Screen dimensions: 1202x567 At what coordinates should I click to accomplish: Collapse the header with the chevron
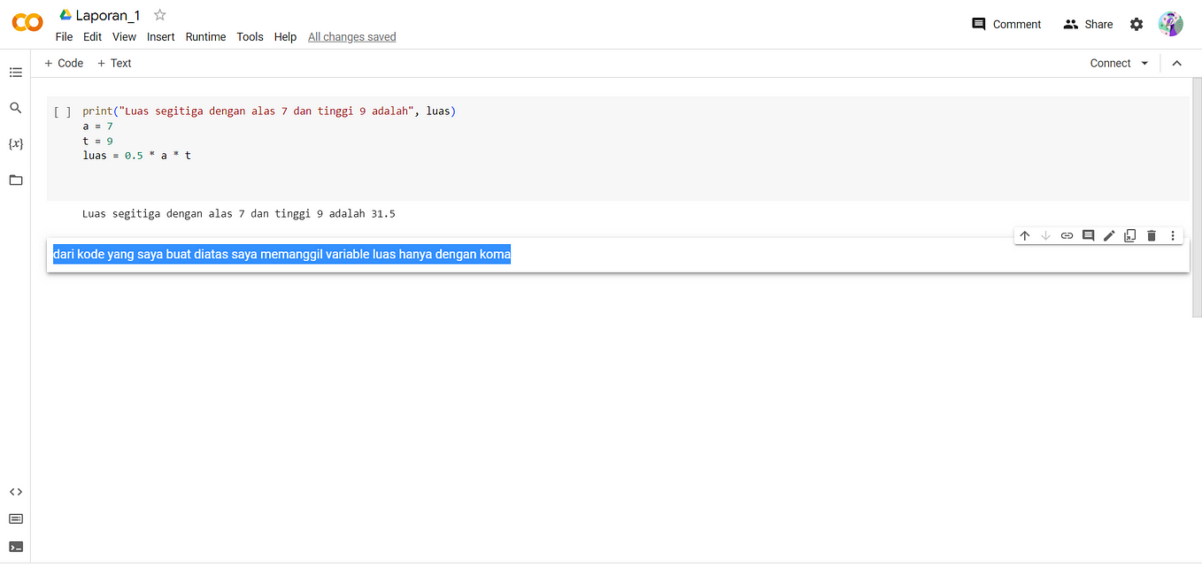point(1176,64)
